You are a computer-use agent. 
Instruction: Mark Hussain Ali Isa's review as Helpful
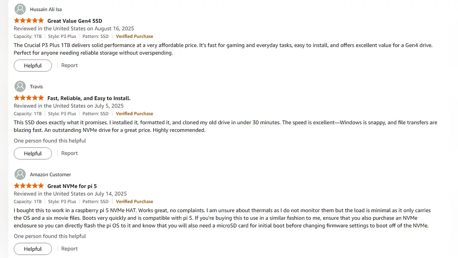pos(33,65)
